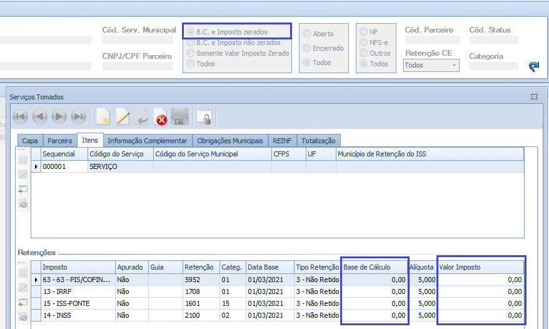549x329 pixels.
Task: Click the edit record pencil icon
Action: [x=123, y=116]
